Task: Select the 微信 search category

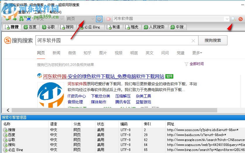Action: [x=72, y=53]
